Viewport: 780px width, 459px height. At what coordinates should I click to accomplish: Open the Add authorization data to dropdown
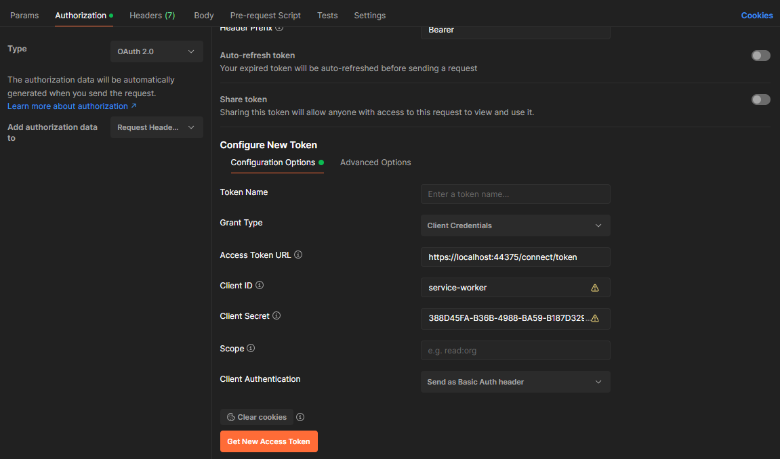157,127
